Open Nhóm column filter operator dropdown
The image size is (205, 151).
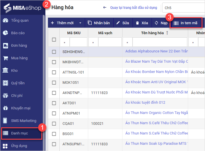point(193,42)
